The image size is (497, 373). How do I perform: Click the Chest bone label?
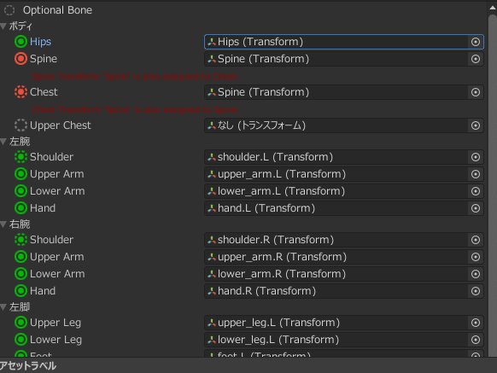[44, 92]
